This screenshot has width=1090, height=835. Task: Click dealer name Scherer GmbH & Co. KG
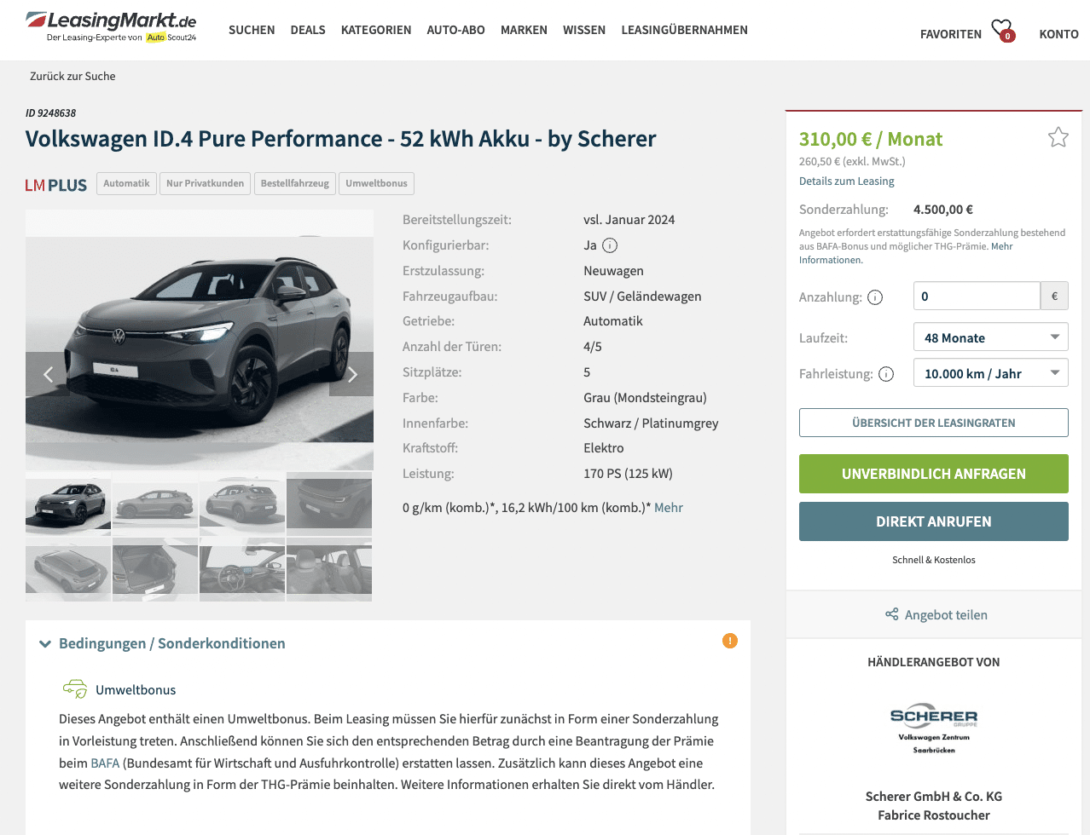click(933, 796)
